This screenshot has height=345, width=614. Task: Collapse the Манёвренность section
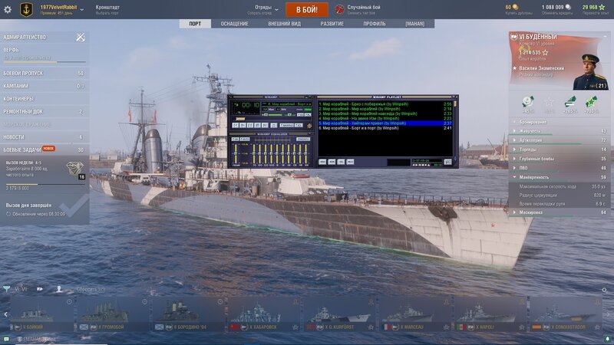tap(560, 177)
